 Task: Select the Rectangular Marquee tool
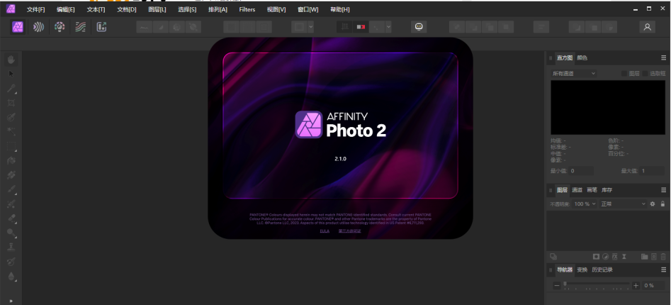click(x=11, y=146)
